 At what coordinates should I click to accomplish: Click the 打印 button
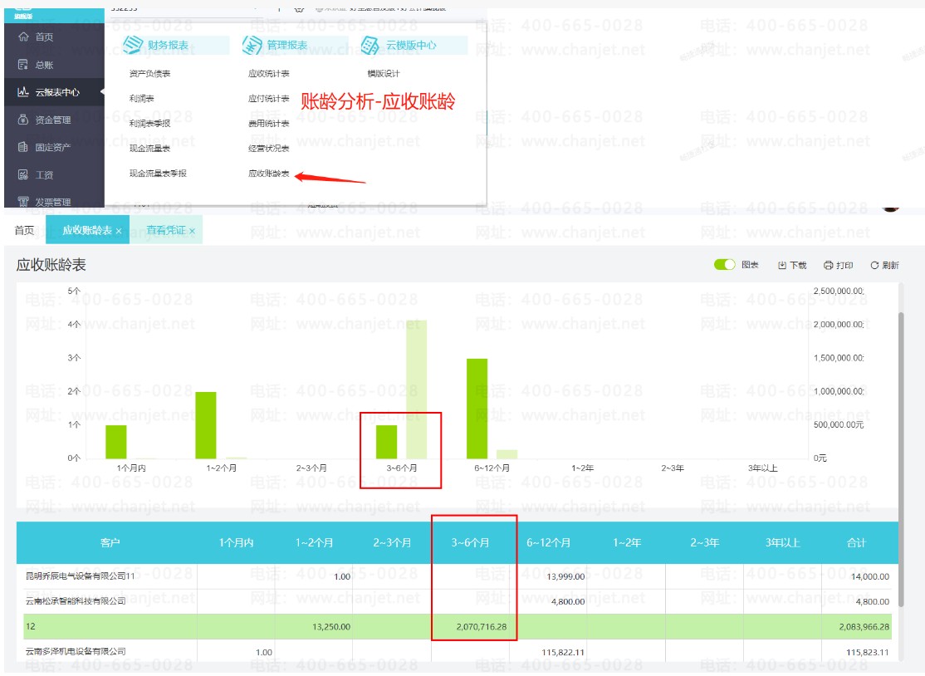(x=839, y=266)
